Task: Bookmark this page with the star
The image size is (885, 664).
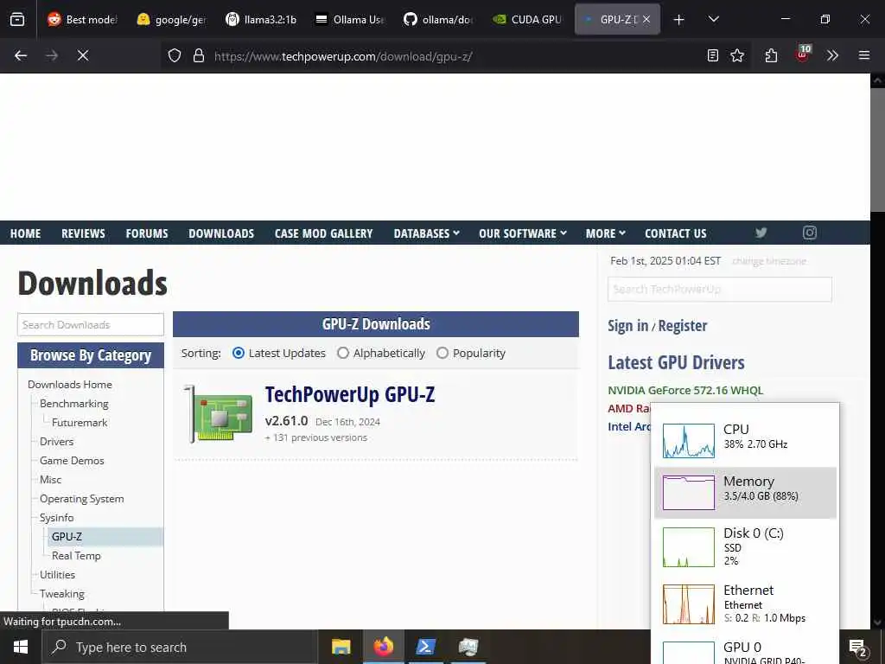Action: (x=737, y=55)
